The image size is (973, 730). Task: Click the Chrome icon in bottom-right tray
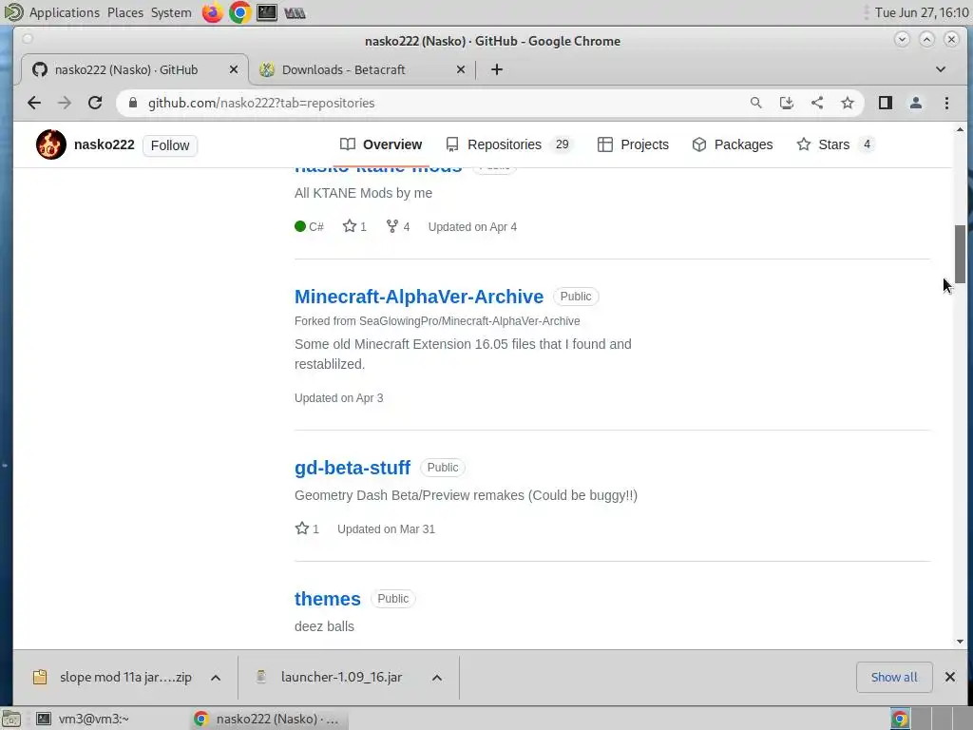[x=900, y=719]
